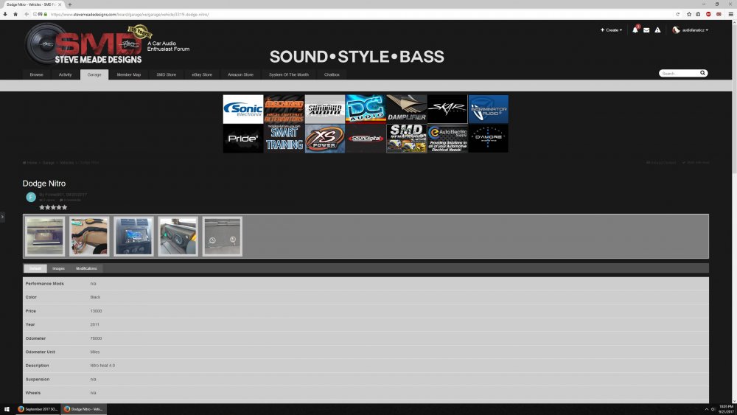Screen dimensions: 737x415
Task: Open the SounDigital sponsor banner
Action: click(x=366, y=138)
